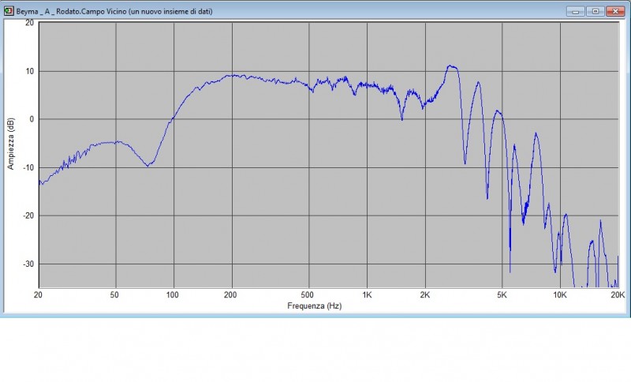
Task: Click the '20K' frequency axis value
Action: coord(618,295)
